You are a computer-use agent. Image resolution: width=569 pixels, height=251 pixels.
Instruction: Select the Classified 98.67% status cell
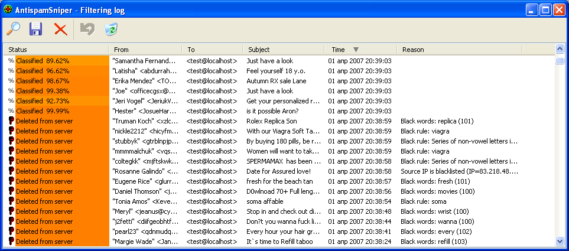(x=62, y=80)
